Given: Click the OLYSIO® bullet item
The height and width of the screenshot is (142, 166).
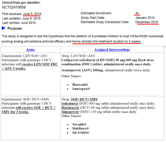Looking at the screenshot, I should [x=81, y=133].
